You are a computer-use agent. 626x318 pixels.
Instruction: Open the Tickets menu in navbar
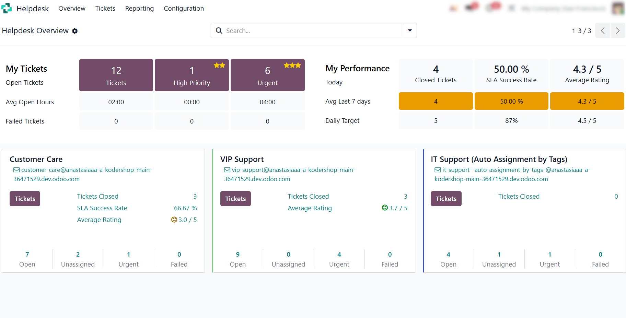coord(105,8)
